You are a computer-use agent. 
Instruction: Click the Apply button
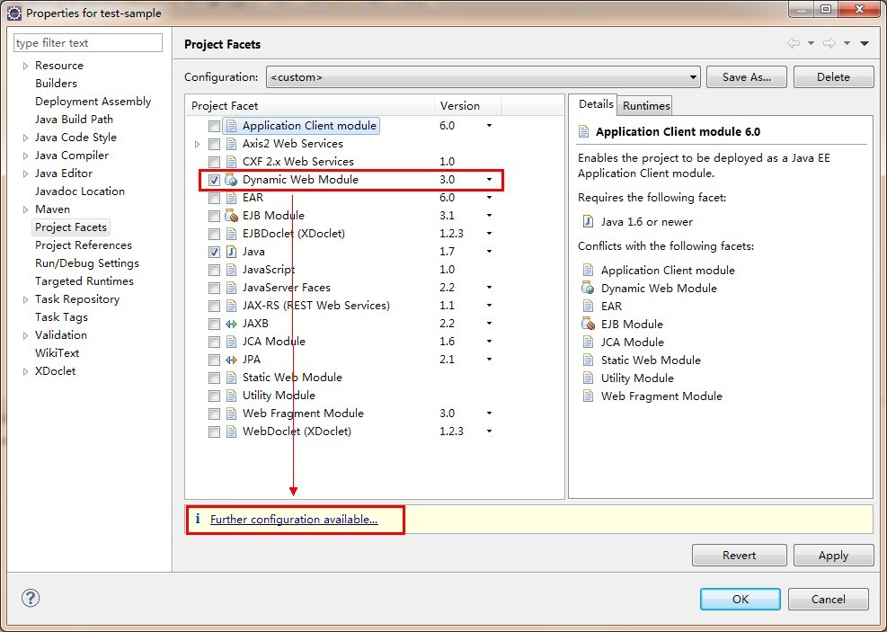[833, 555]
